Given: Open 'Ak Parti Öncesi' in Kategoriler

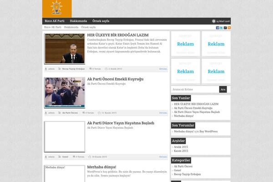Looking at the screenshot, I should click(183, 167).
